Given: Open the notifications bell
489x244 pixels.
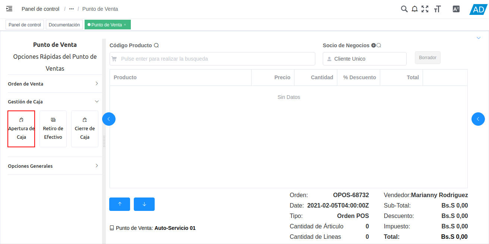Looking at the screenshot, I should coord(414,9).
